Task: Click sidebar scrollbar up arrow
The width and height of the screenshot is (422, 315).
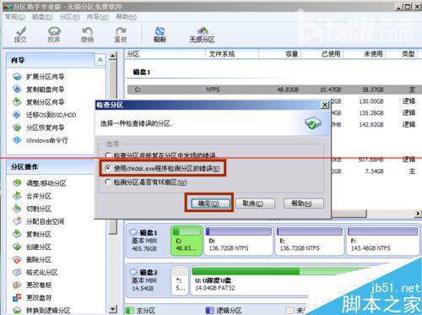Action: 112,56
